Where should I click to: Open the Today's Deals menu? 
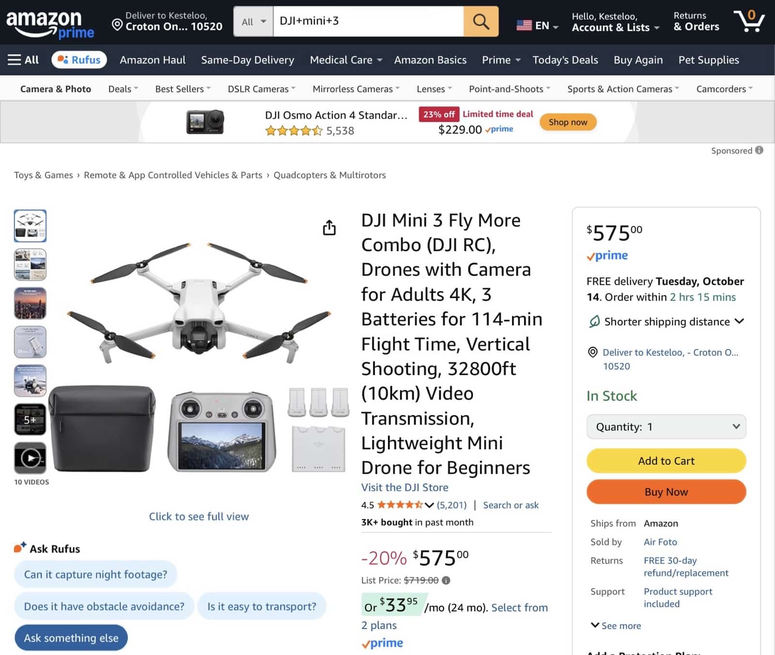coord(565,60)
